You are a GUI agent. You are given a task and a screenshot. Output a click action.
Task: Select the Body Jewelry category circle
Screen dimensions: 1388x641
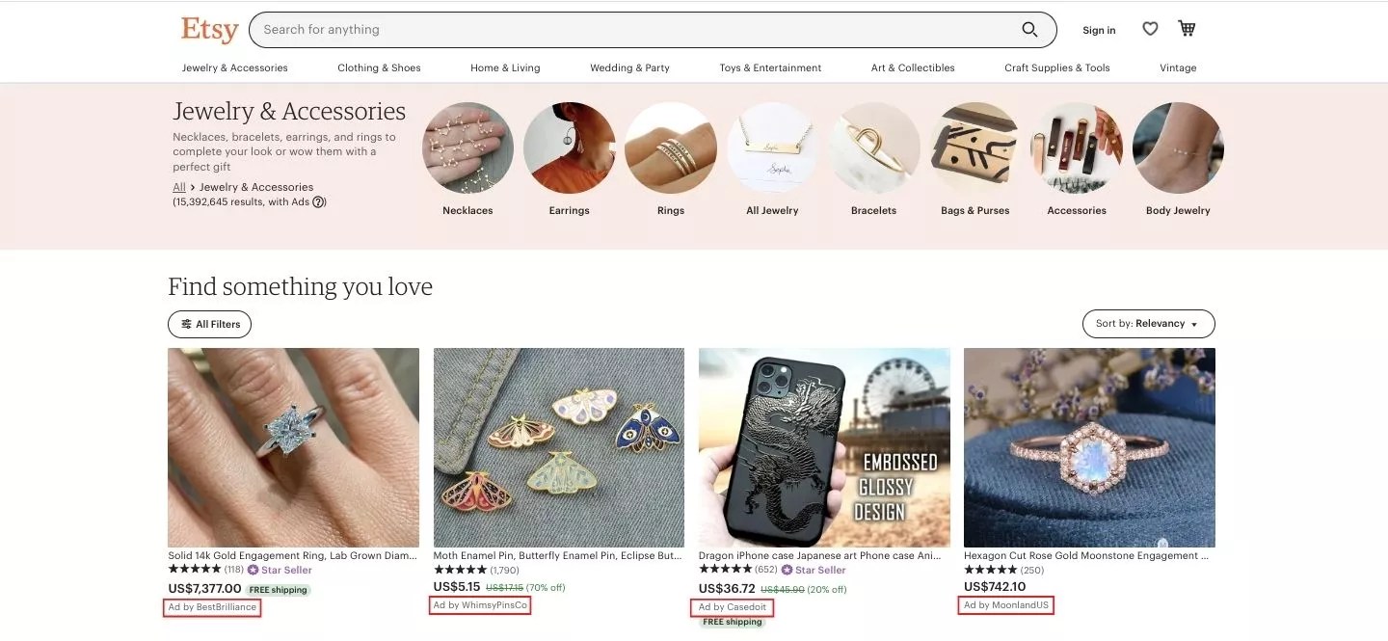pyautogui.click(x=1178, y=148)
